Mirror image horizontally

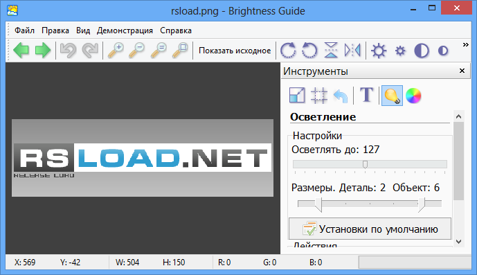pos(352,51)
